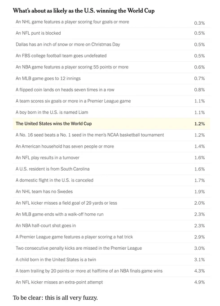
Task: Click the table heading about U.S. winning World Cup
Action: coord(84,10)
